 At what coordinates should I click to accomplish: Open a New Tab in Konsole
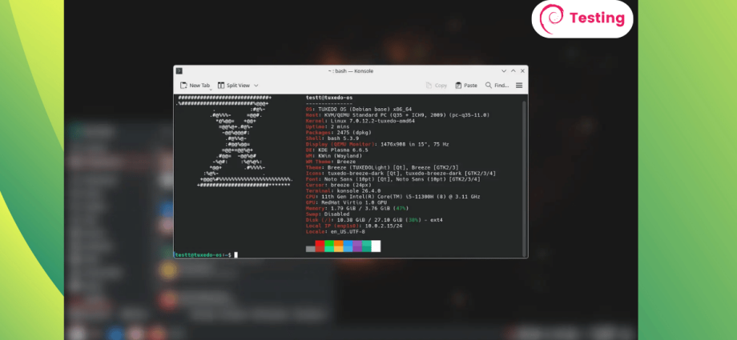tap(195, 86)
